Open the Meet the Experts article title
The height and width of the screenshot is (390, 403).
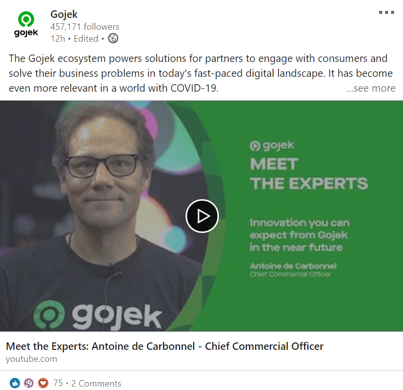coord(164,346)
